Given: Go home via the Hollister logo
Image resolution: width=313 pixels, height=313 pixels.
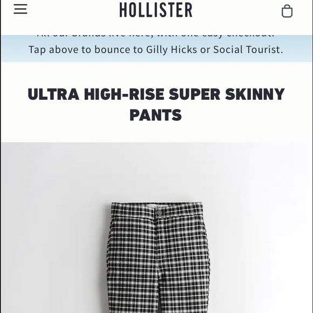Looking at the screenshot, I should pyautogui.click(x=156, y=10).
